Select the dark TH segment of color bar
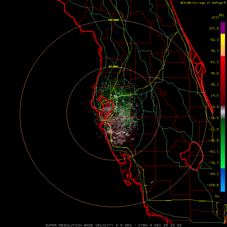The image size is (227, 227). (x=223, y=196)
